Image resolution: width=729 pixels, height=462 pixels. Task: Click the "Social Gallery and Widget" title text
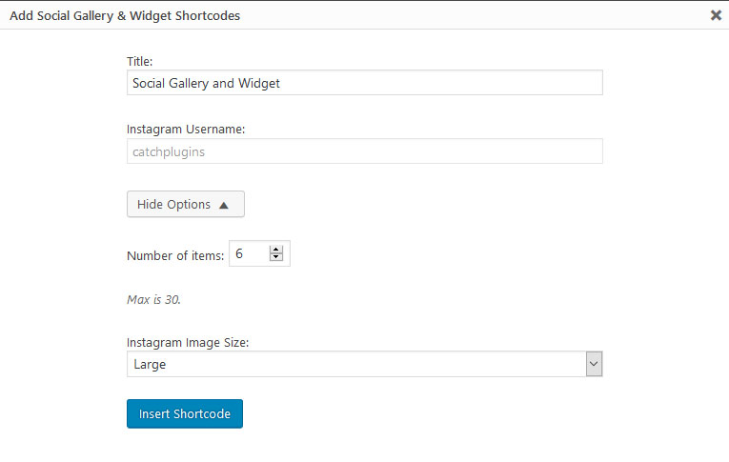[206, 83]
